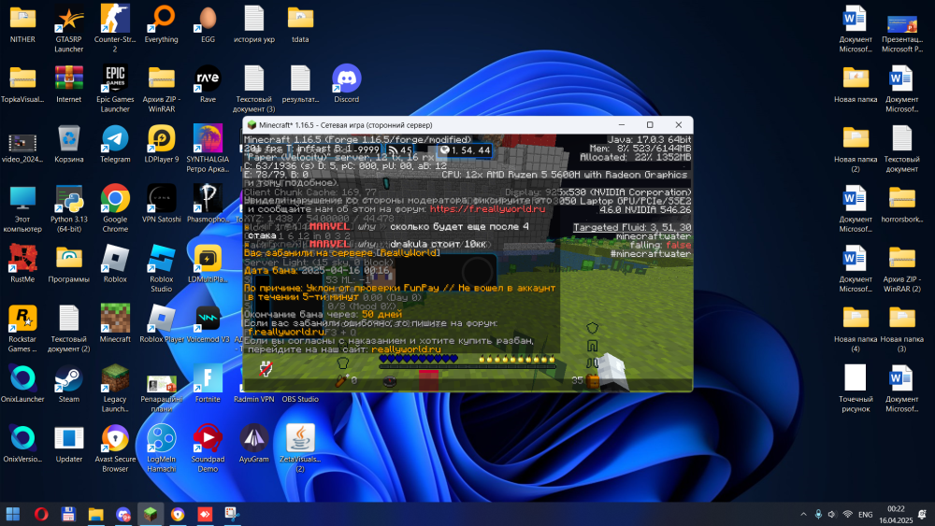Open File Explorer from the taskbar
This screenshot has width=935, height=526.
pyautogui.click(x=95, y=514)
